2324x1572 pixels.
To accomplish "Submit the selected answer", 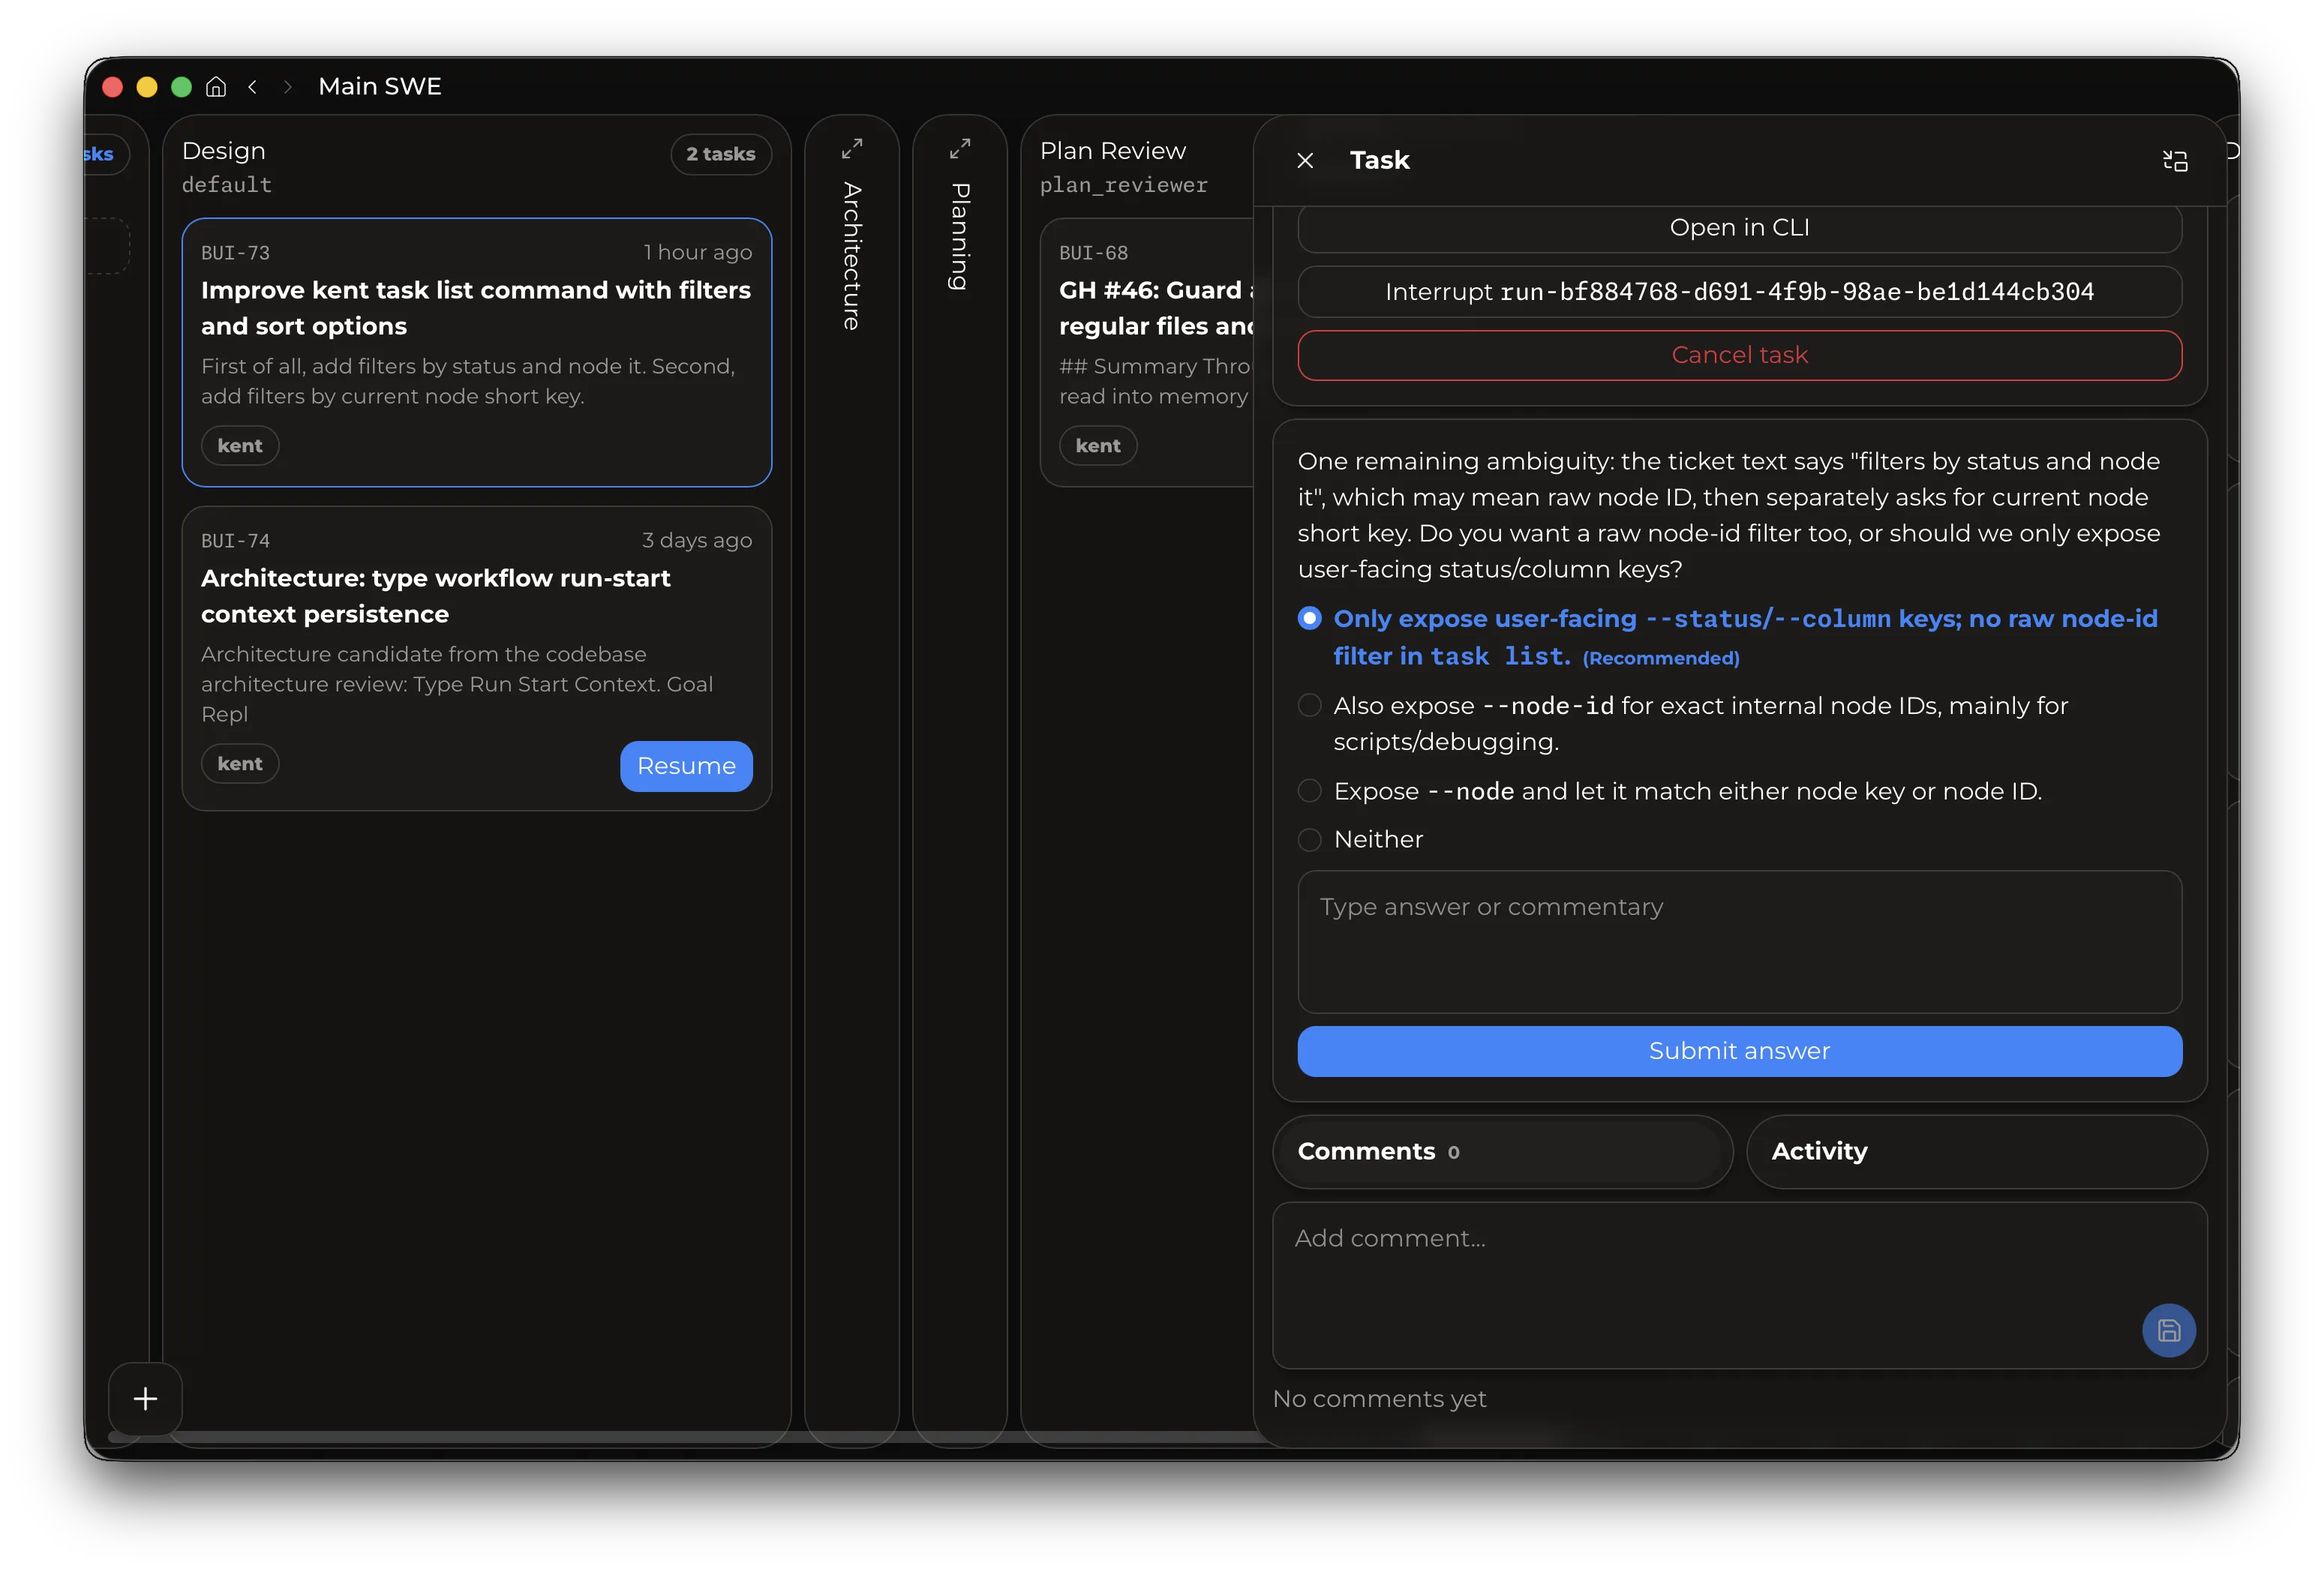I will 1739,1051.
